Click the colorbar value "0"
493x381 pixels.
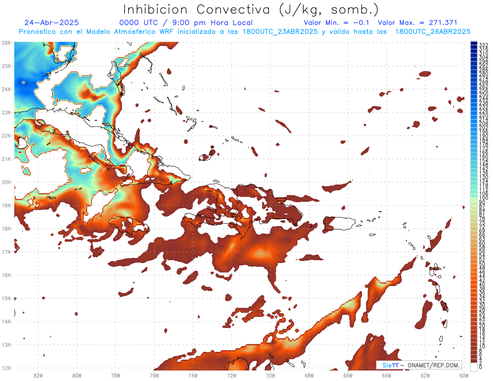[481, 367]
